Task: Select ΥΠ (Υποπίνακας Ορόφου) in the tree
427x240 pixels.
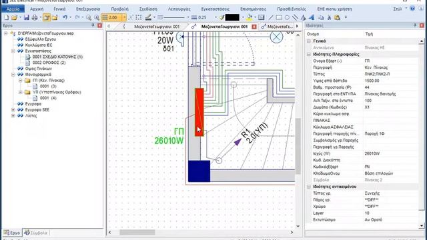Action: (57, 92)
